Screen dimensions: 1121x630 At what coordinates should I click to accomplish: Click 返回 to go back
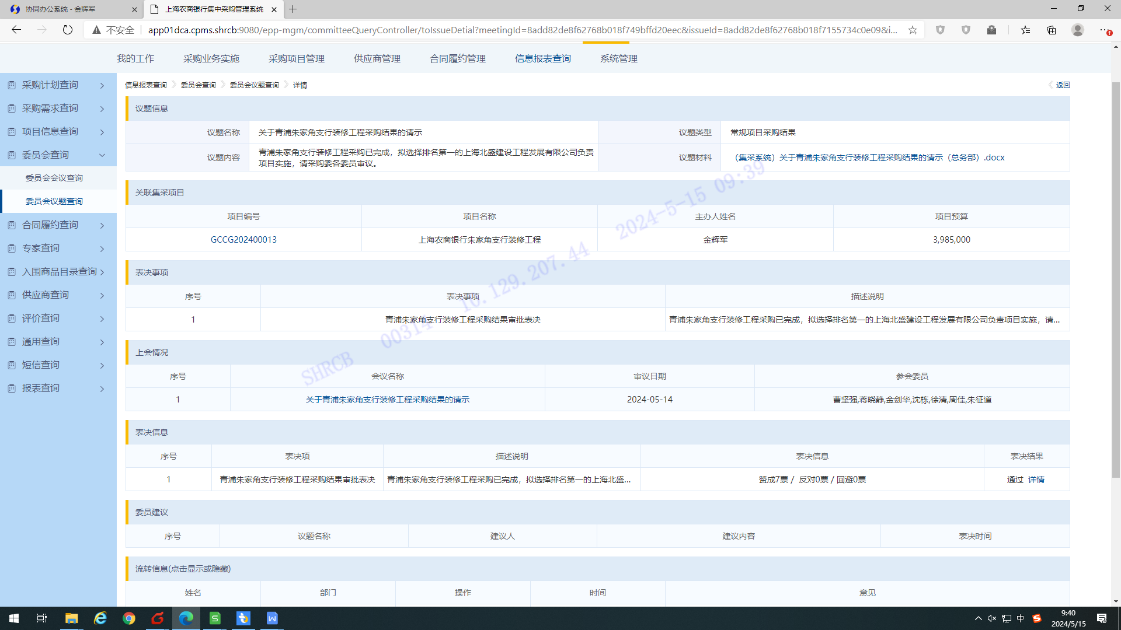1062,85
